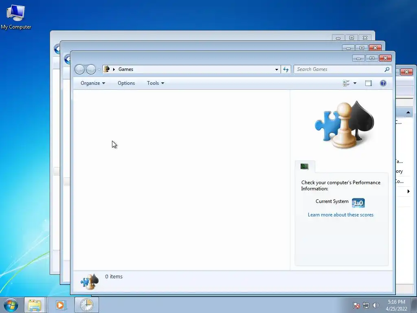Image resolution: width=417 pixels, height=313 pixels.
Task: Minimize the rearmost background window
Action: 338,38
